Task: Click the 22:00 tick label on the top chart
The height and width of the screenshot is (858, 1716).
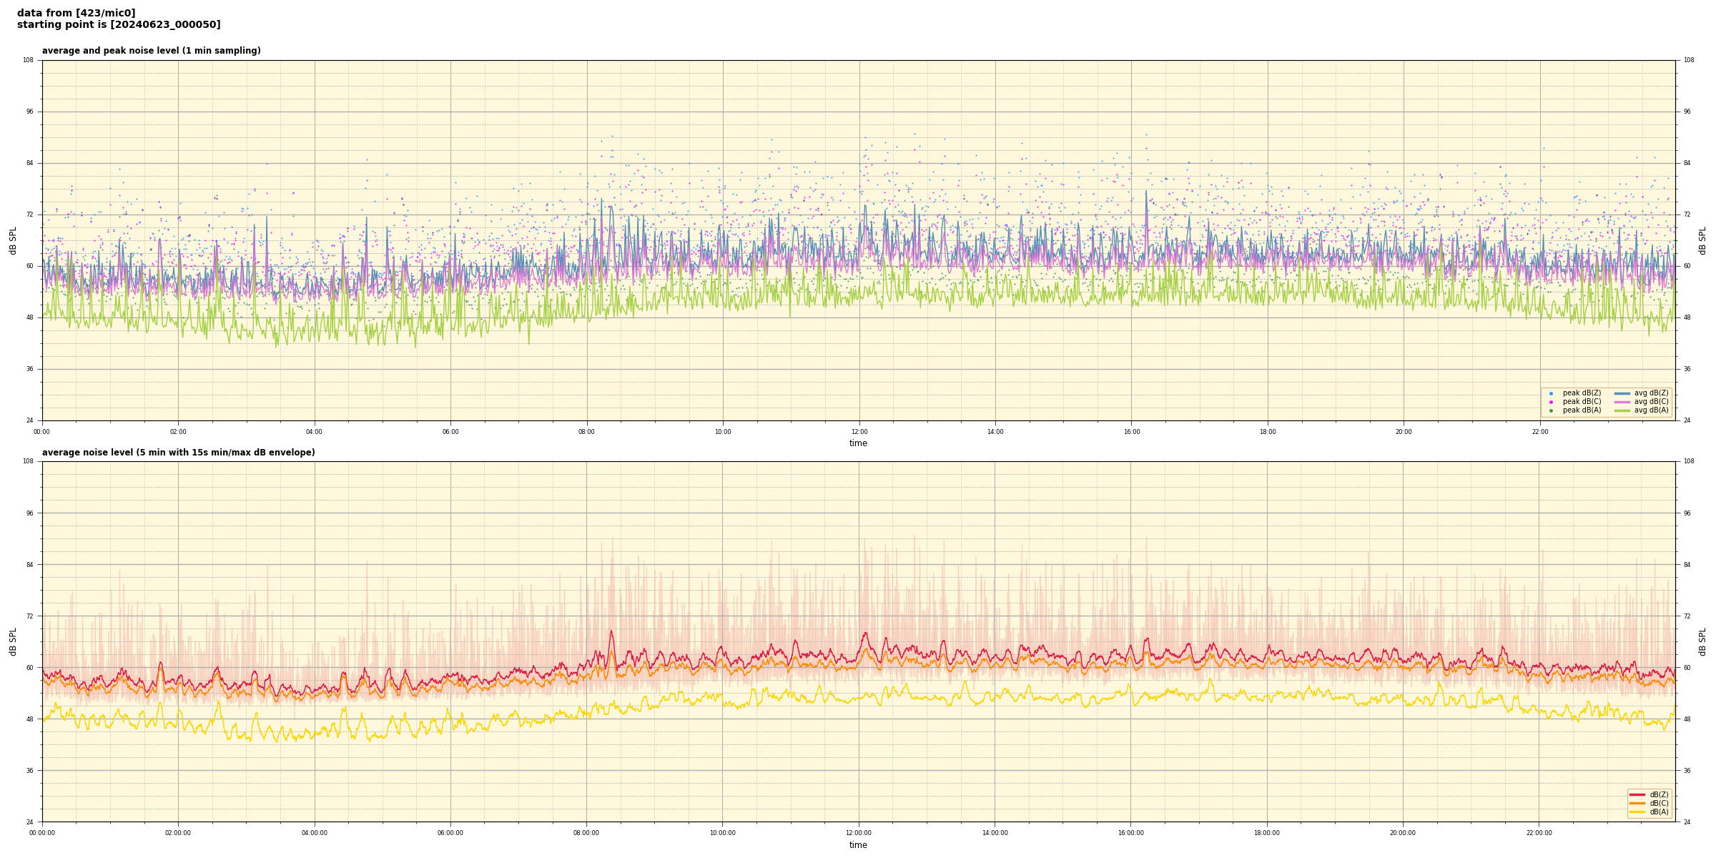Action: click(x=1539, y=432)
